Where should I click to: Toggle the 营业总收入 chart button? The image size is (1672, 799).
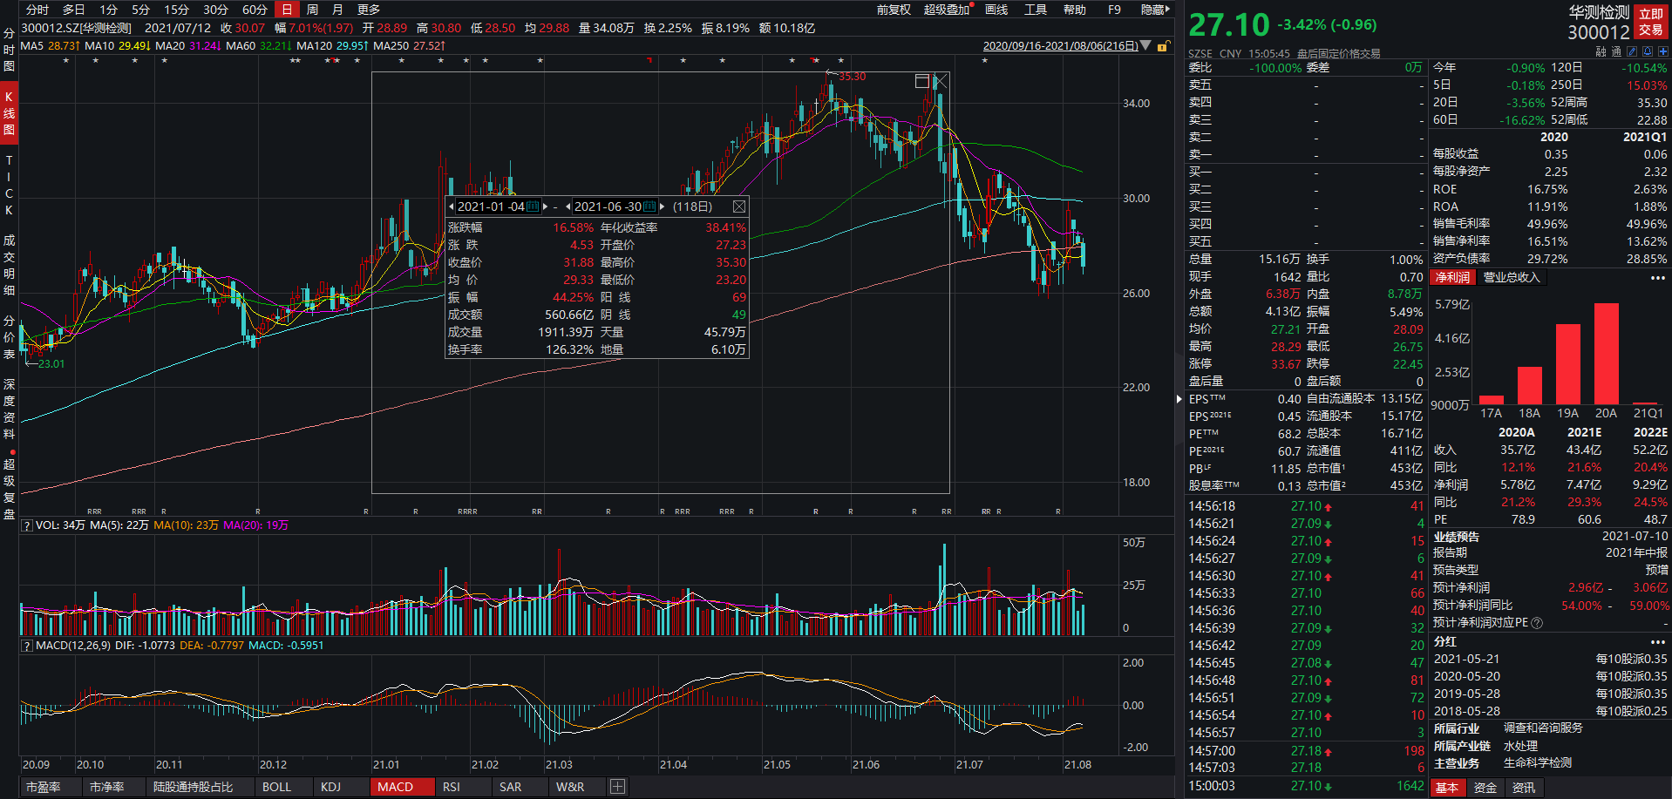point(1512,277)
